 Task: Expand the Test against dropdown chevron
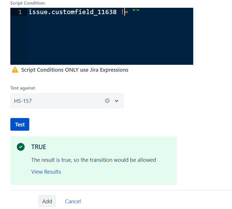point(117,101)
